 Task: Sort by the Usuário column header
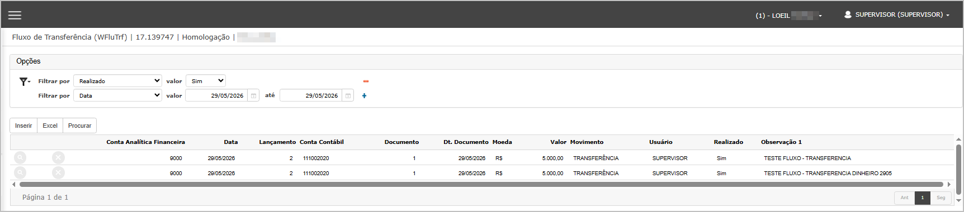[x=661, y=142]
